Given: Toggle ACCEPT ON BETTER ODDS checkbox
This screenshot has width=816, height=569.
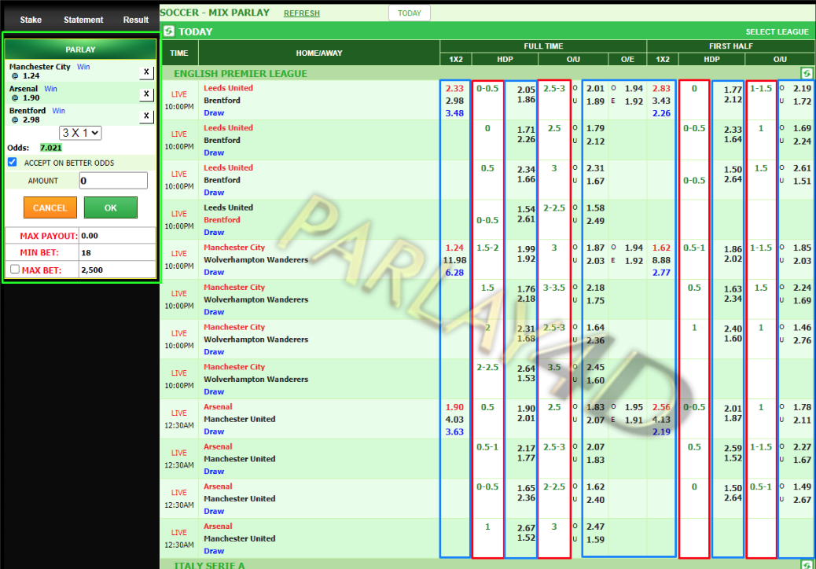Looking at the screenshot, I should (10, 163).
